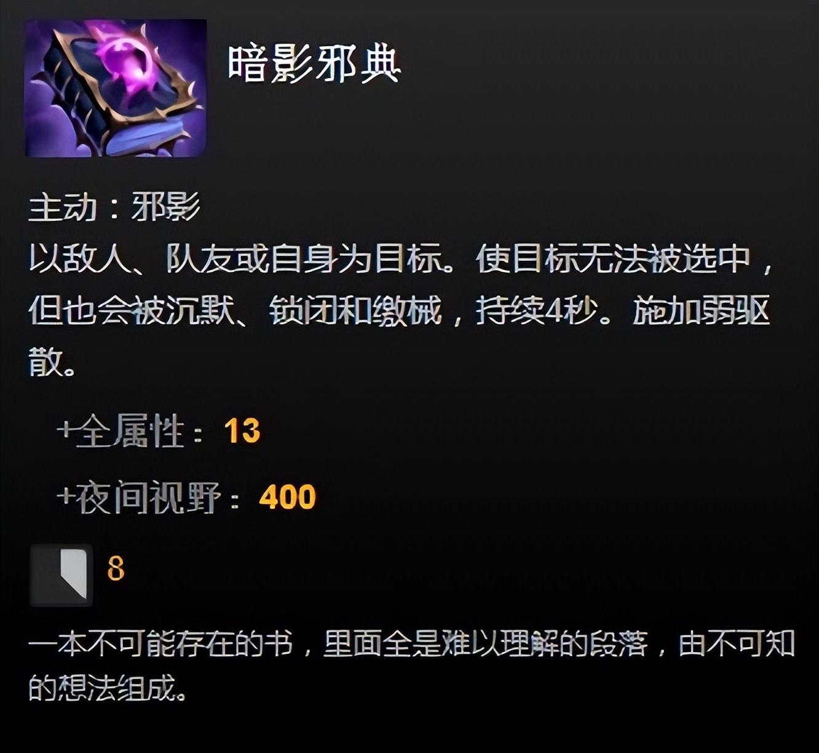Click the text 使目标无法被选中

613,259
